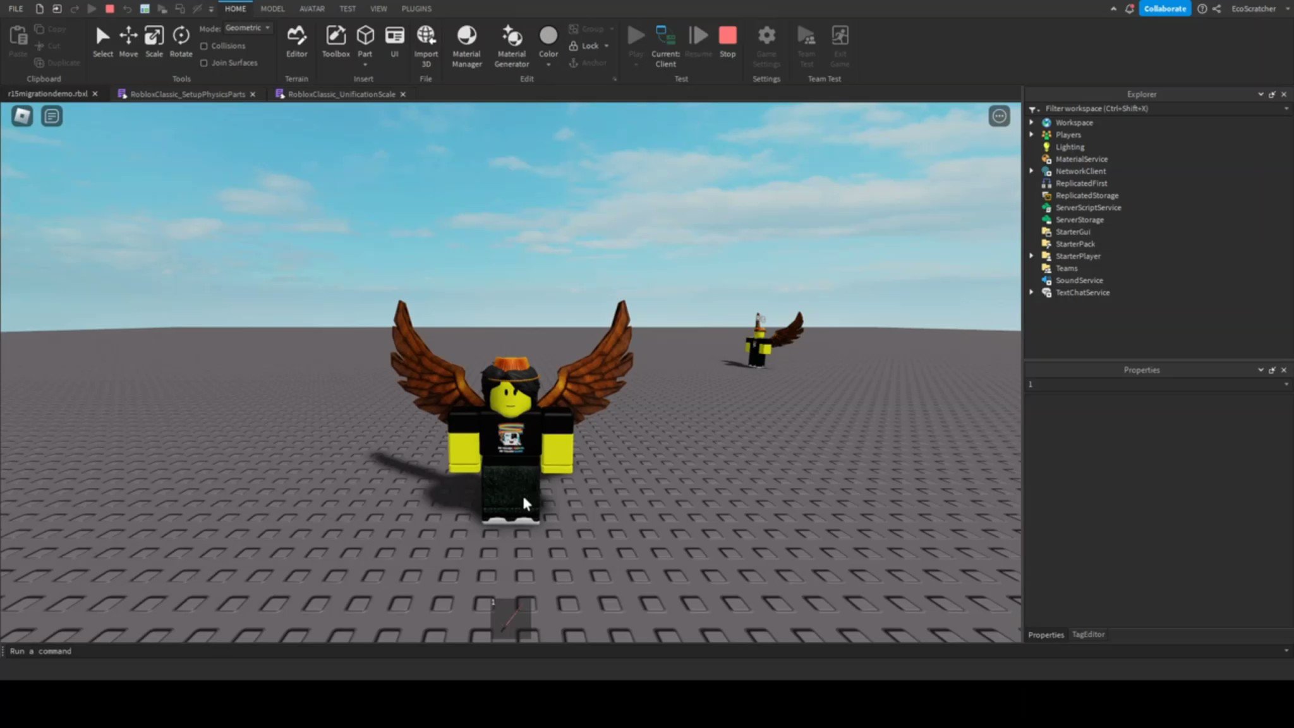Close the r15migrationdemo.rbxl tab
The width and height of the screenshot is (1294, 728).
(95, 94)
